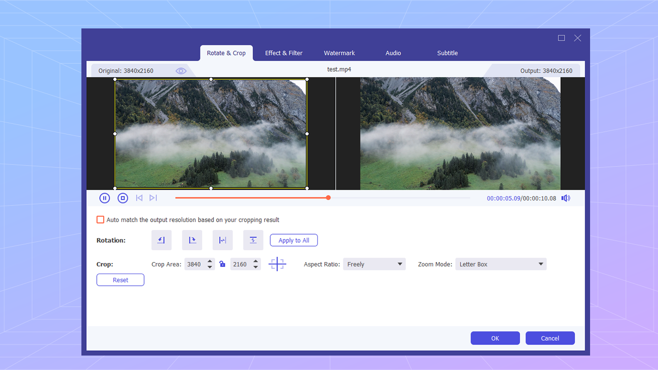Toggle the original preview eye icon
This screenshot has width=658, height=370.
pos(181,70)
